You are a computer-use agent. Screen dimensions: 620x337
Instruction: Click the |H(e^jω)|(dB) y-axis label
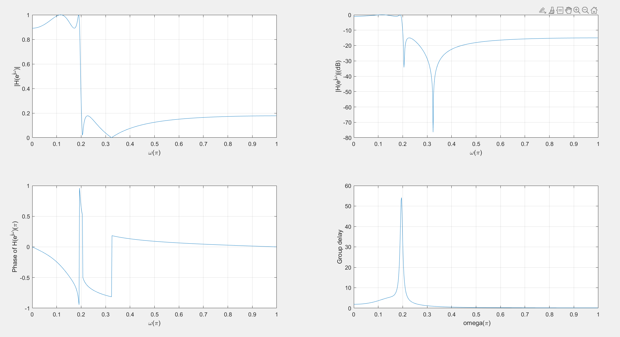[338, 76]
